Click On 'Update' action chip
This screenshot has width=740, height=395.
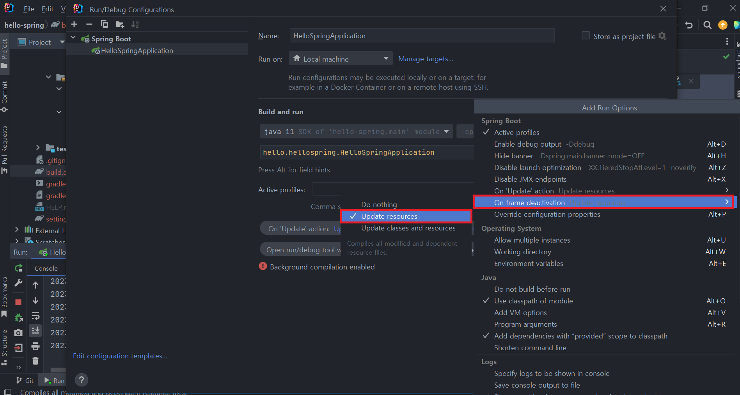pos(300,228)
